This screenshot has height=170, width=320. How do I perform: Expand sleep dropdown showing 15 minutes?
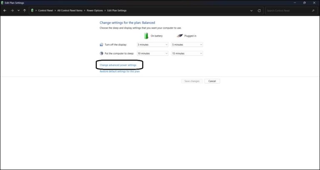coord(187,53)
